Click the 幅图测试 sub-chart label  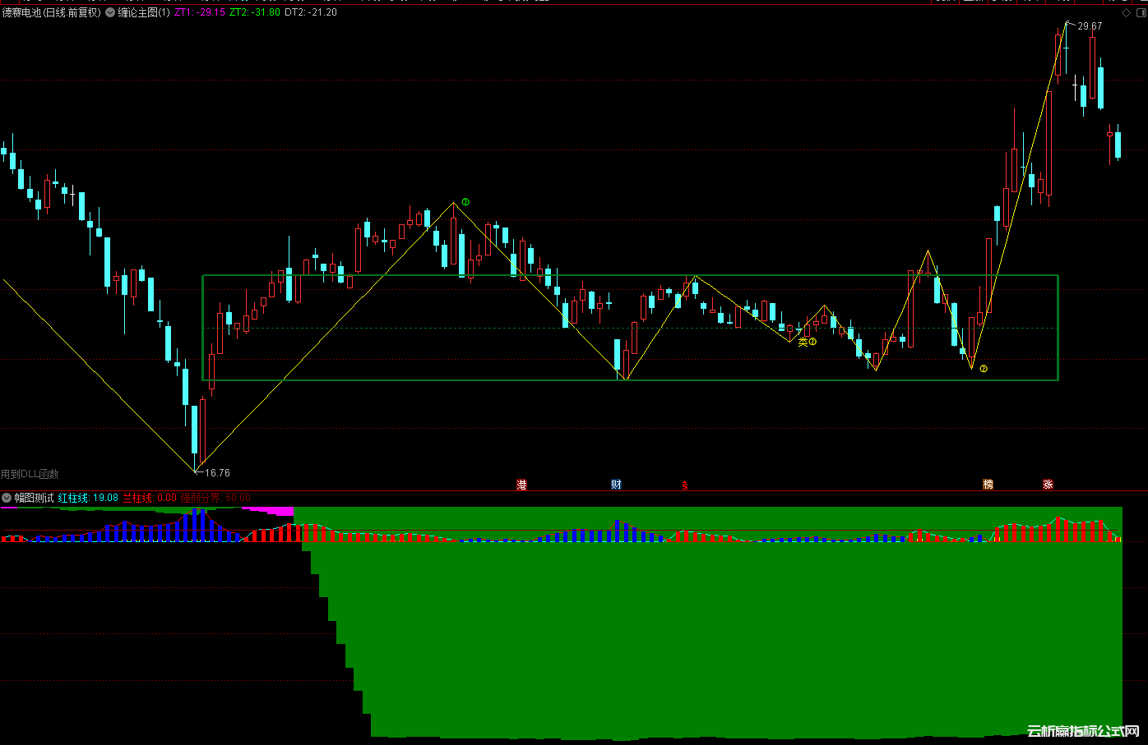(x=34, y=498)
